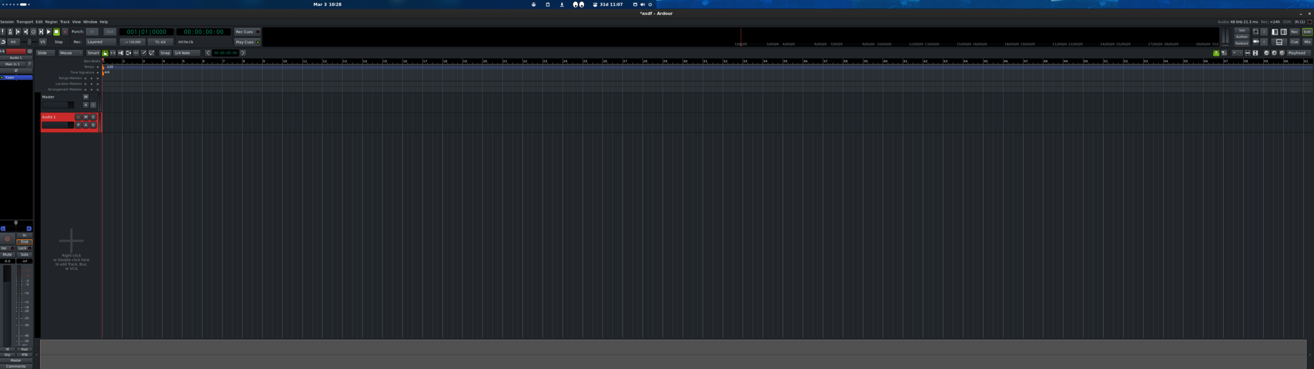The height and width of the screenshot is (369, 1314).
Task: Nudge later with the right chevron
Action: (243, 53)
